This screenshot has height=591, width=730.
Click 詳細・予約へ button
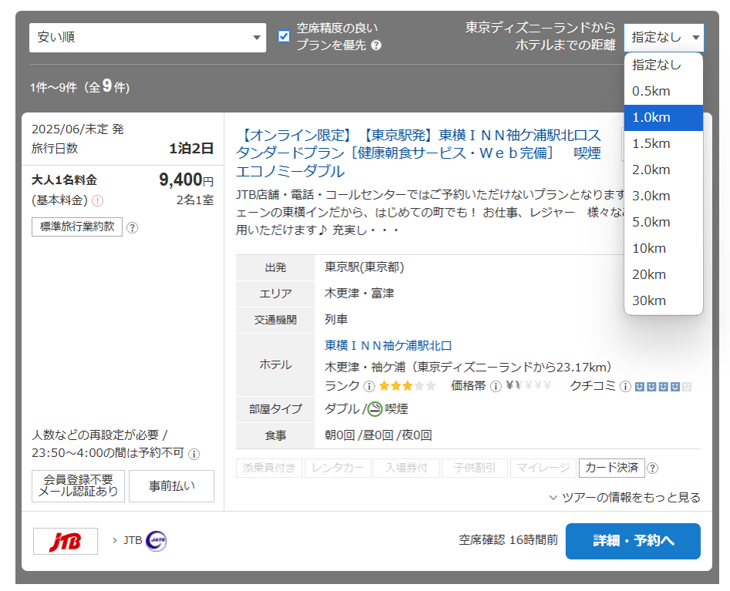click(x=633, y=541)
